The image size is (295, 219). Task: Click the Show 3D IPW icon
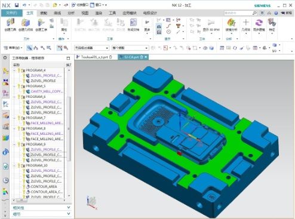point(211,24)
